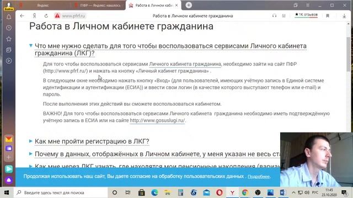
Task: Open browsing history clock icon in sidebar
Action: (9, 28)
